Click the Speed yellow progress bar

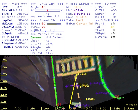[54, 24]
